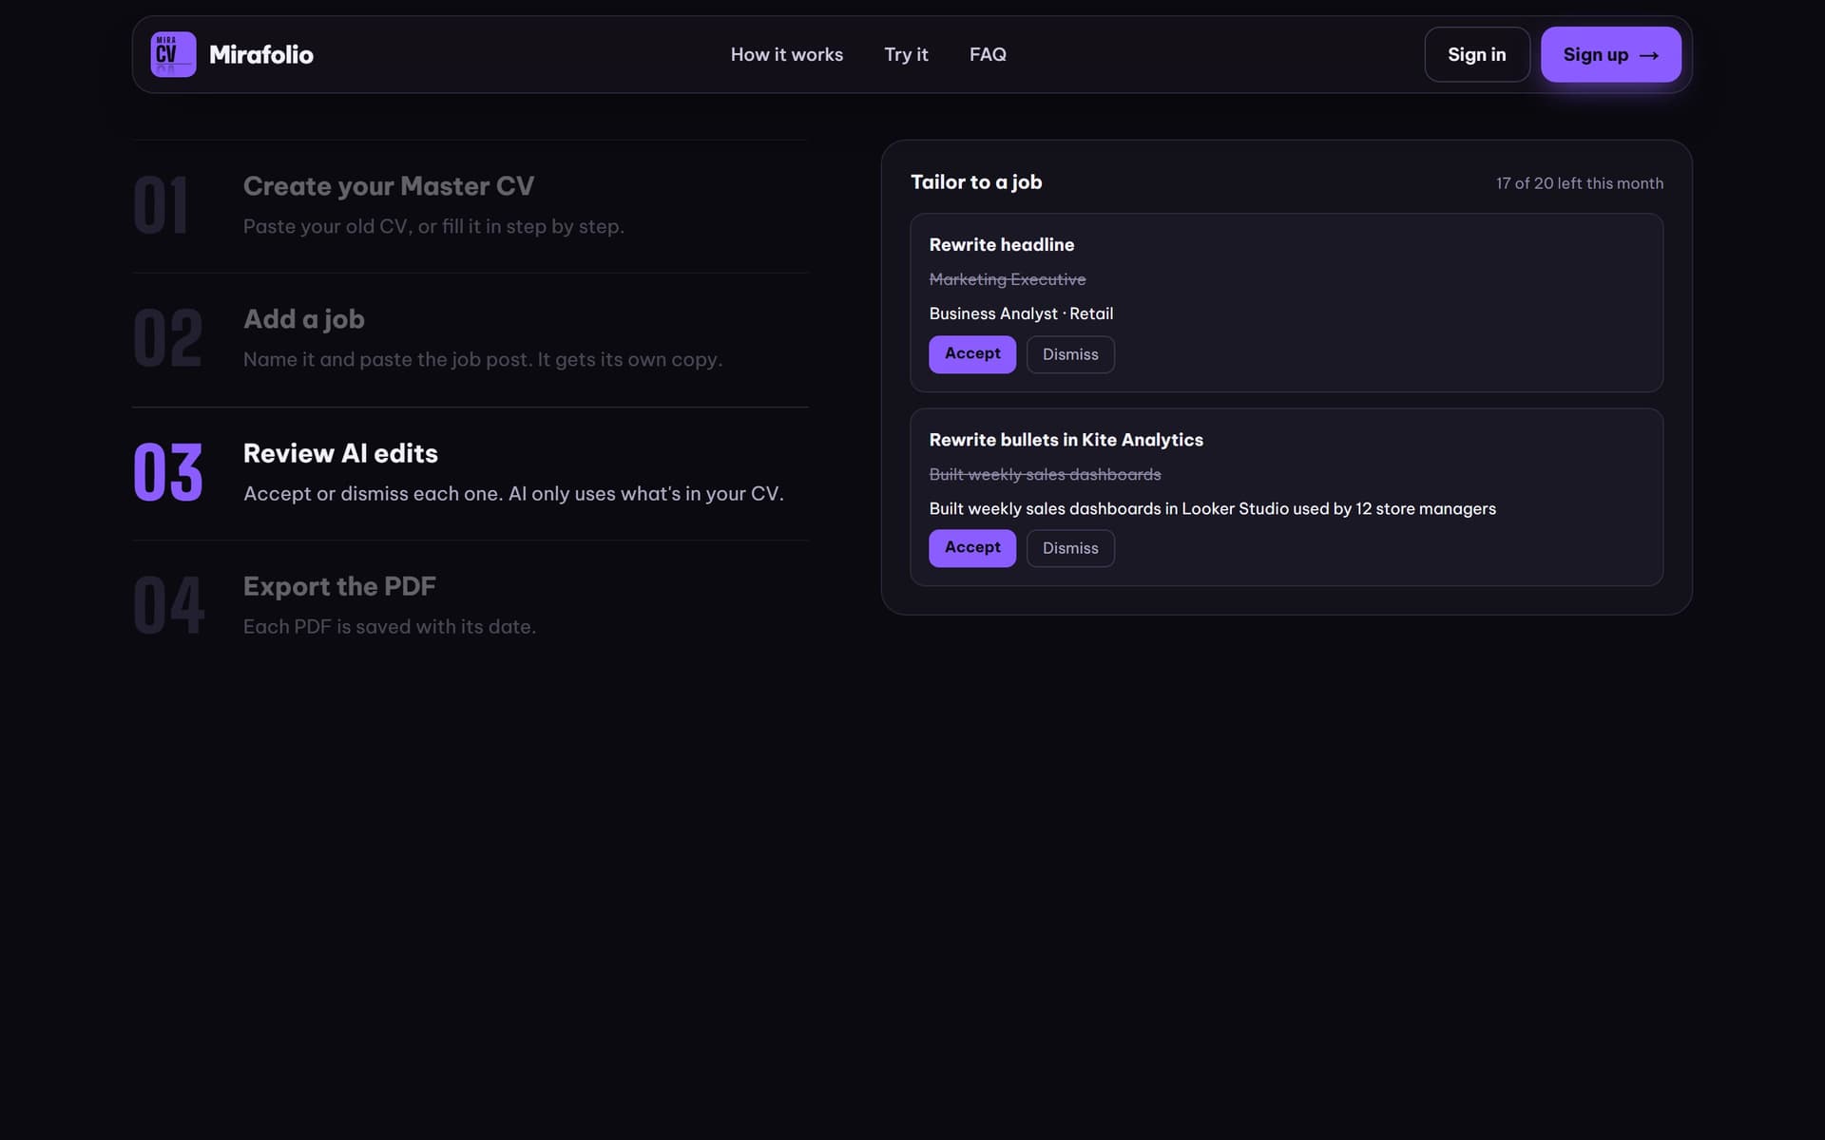
Task: Click the Business Analyst · Retail headline
Action: pos(1021,313)
